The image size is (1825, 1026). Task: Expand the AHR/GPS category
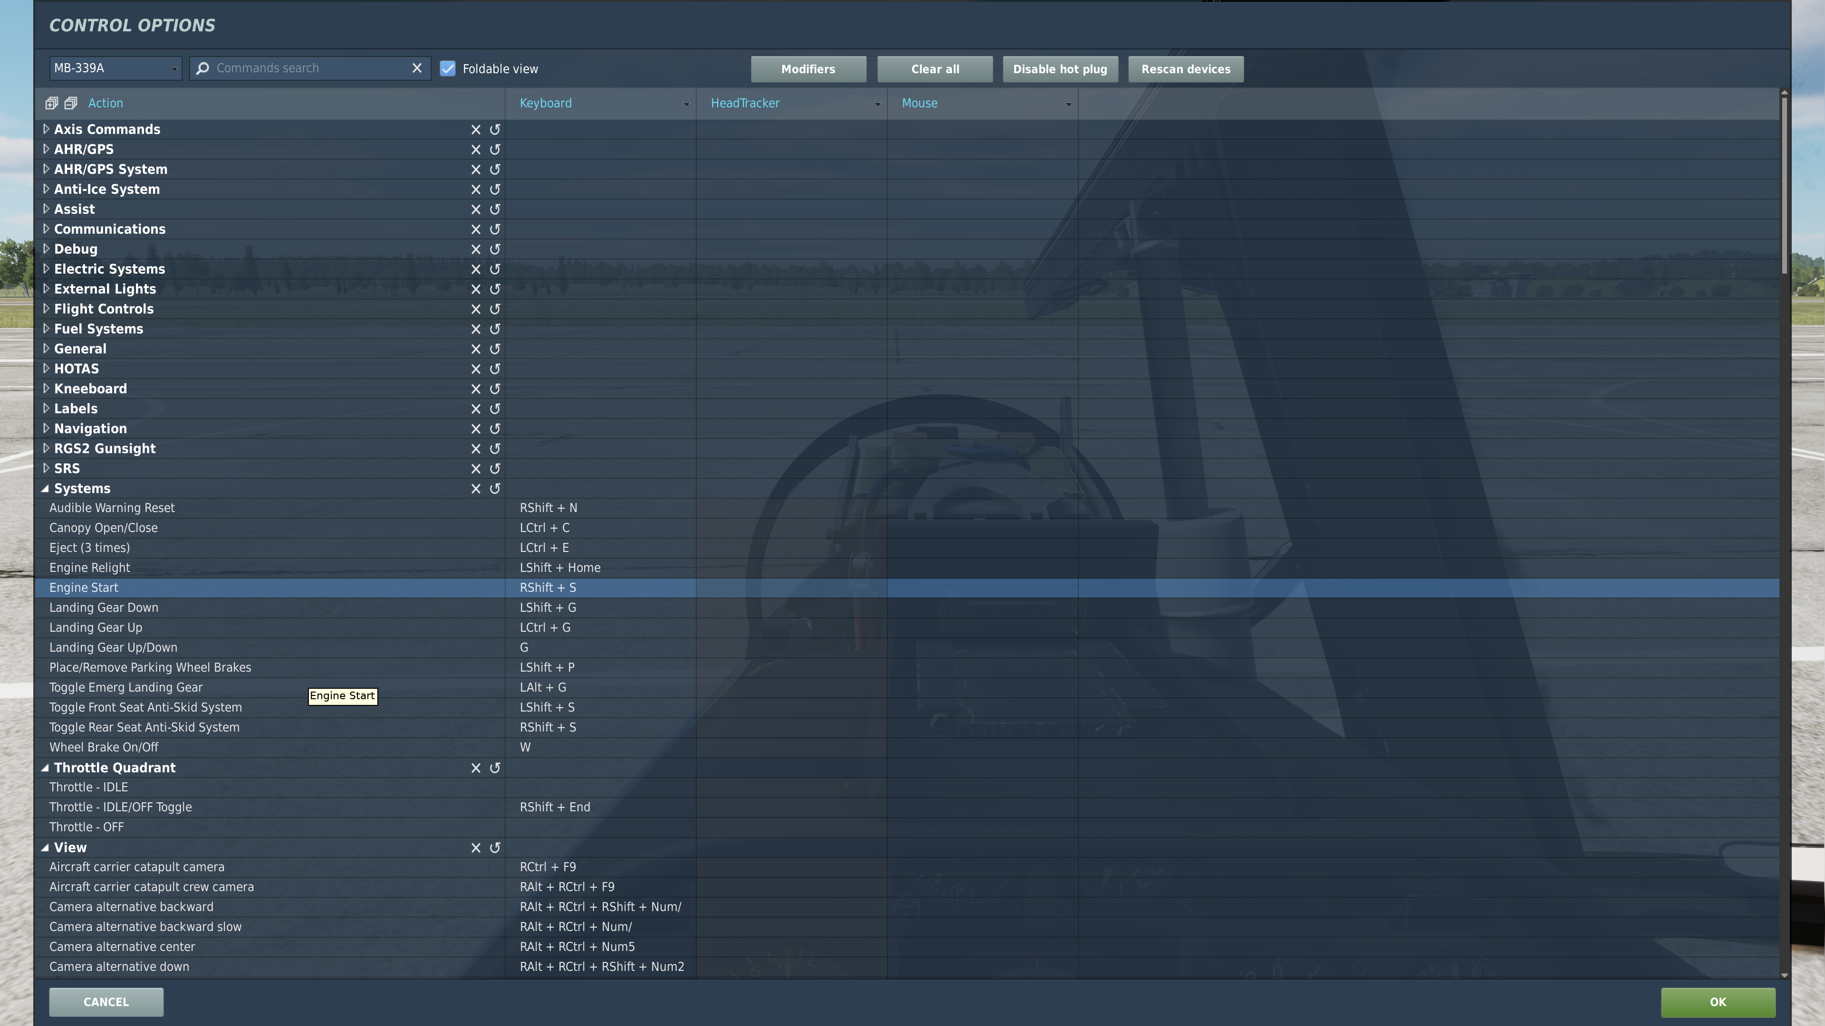click(x=45, y=149)
